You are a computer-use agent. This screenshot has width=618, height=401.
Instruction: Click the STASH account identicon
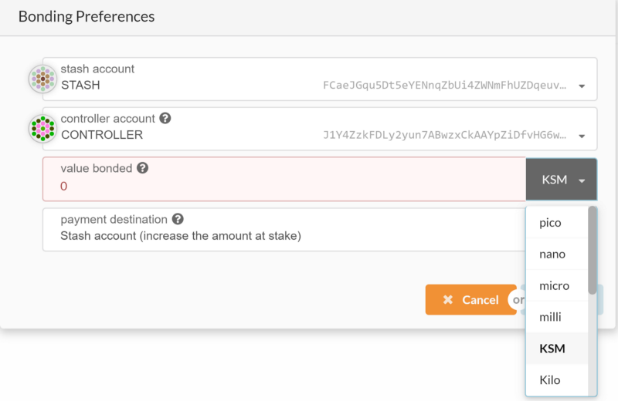[43, 79]
